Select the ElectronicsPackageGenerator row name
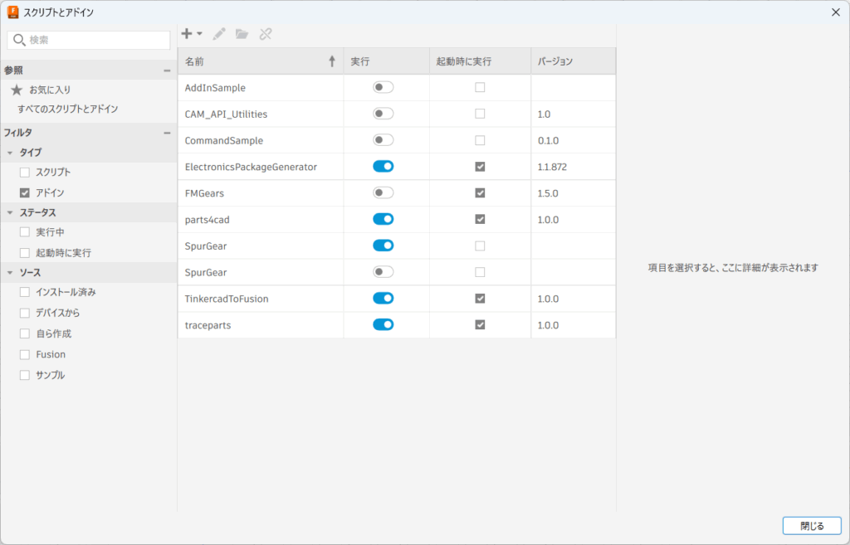 click(x=251, y=167)
